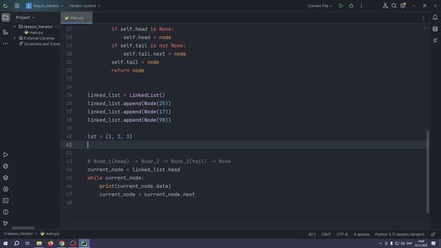Change the UTF-8 file encoding
441x248 pixels.
click(x=342, y=234)
